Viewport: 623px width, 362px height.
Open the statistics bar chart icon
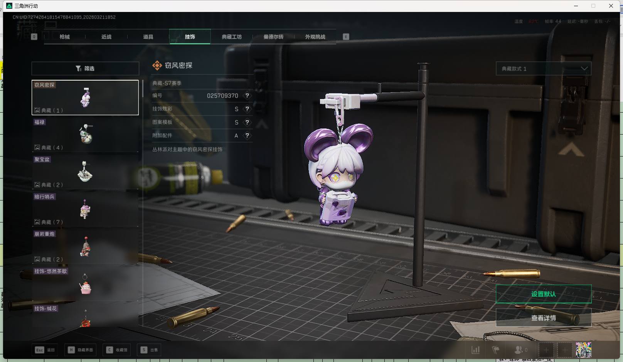tap(476, 350)
